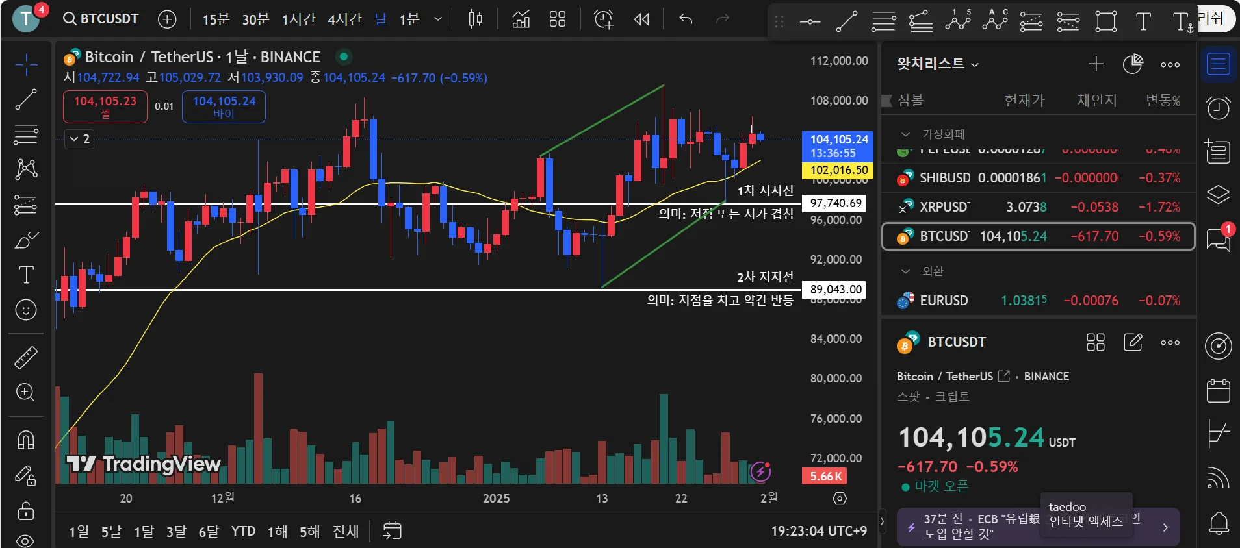Screen dimensions: 1240x548
Task: Pick the anchored text tool
Action: point(1183,22)
